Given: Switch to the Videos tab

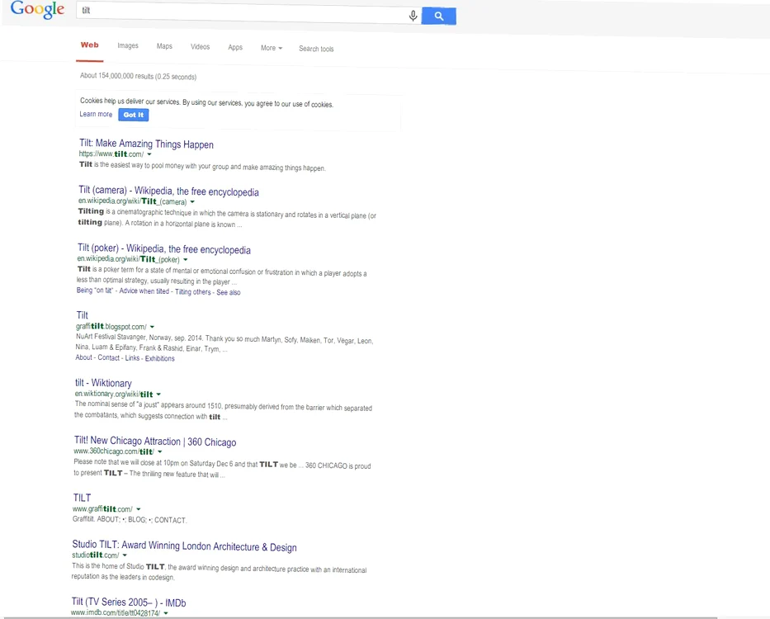Looking at the screenshot, I should (200, 47).
